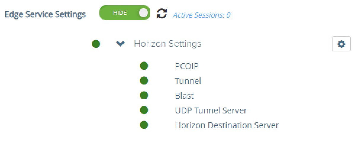Image resolution: width=355 pixels, height=143 pixels.
Task: Click the UDP Tunnel Server status dot
Action: [144, 110]
